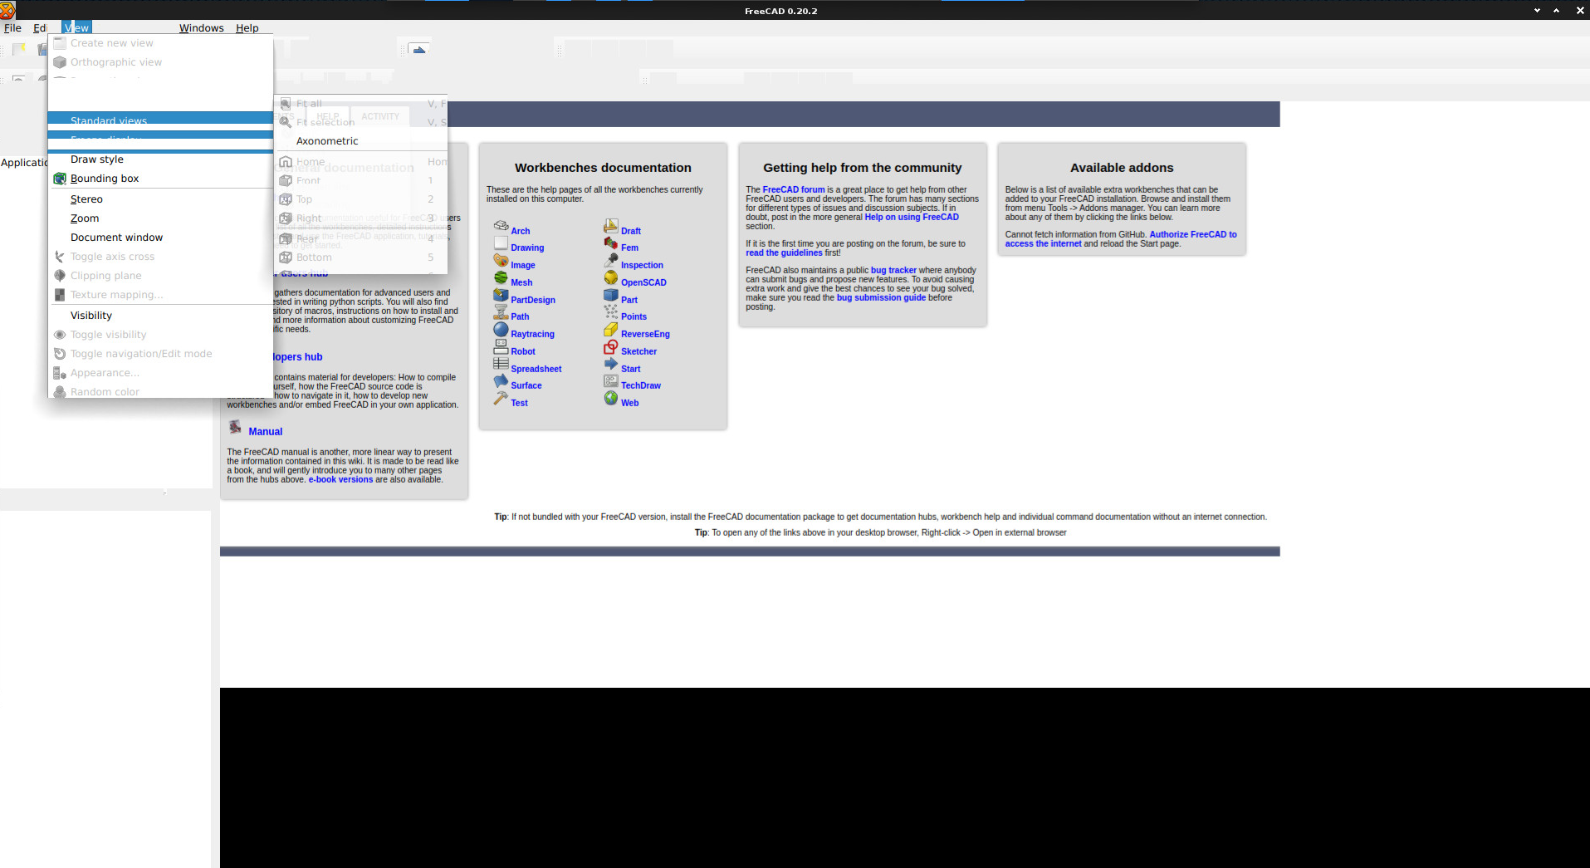Open the Draw style submenu
Screen dimensions: 1590x868
[96, 159]
